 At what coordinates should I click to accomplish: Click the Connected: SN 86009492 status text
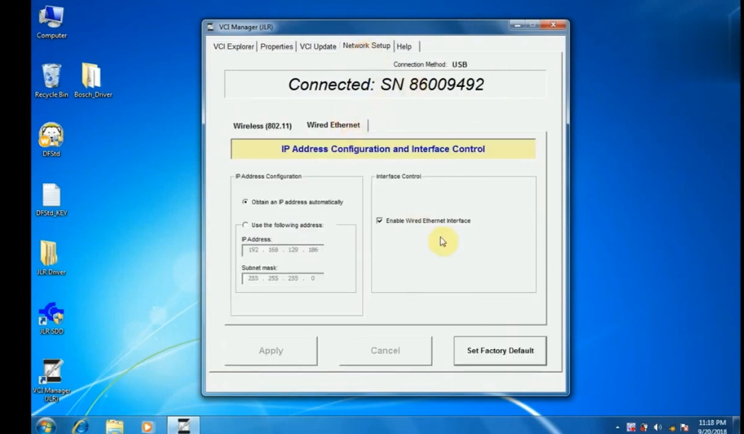point(385,84)
